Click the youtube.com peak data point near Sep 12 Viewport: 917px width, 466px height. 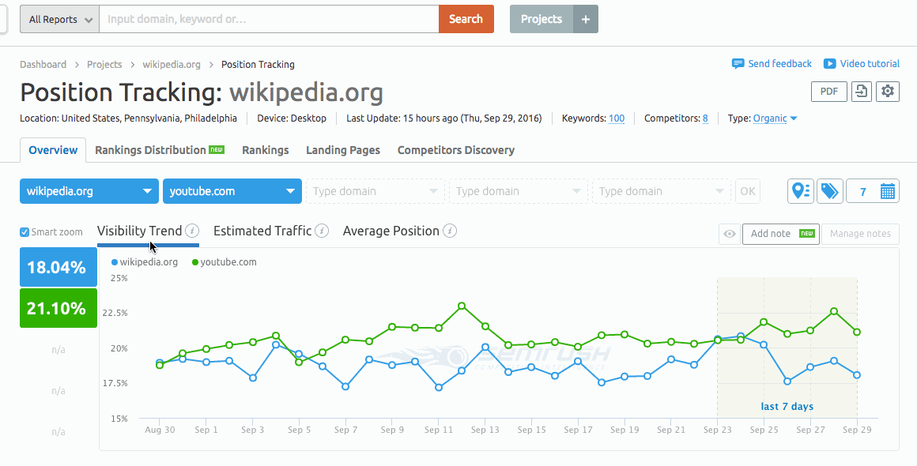tap(462, 306)
